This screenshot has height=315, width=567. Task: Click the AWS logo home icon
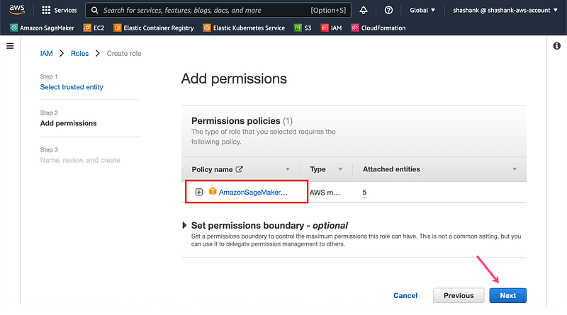(x=17, y=11)
